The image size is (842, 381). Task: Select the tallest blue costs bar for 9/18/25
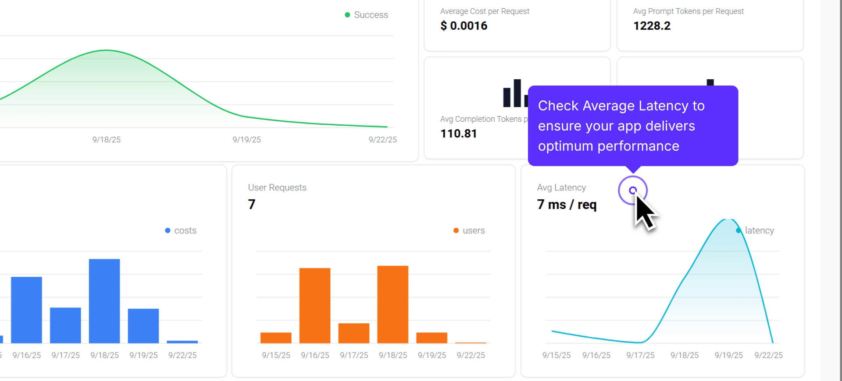pos(104,301)
